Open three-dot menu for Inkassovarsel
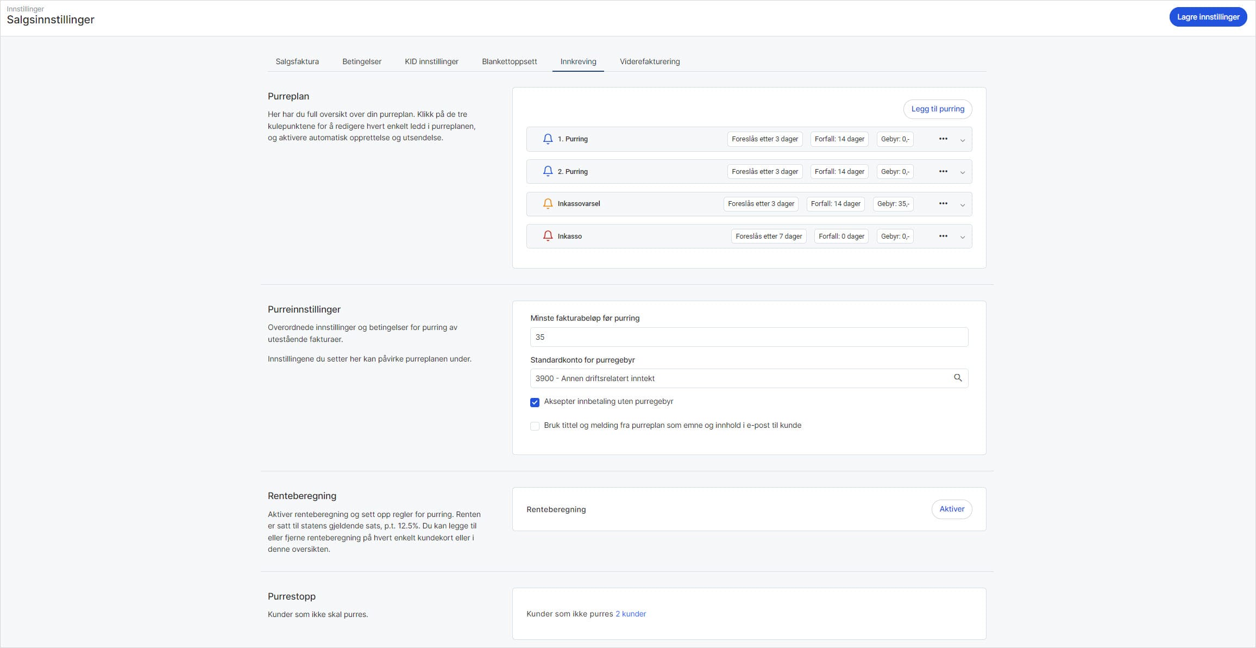Viewport: 1256px width, 648px height. (943, 204)
